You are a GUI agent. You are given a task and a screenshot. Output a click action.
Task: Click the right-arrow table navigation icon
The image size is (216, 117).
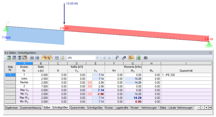(x=37, y=58)
